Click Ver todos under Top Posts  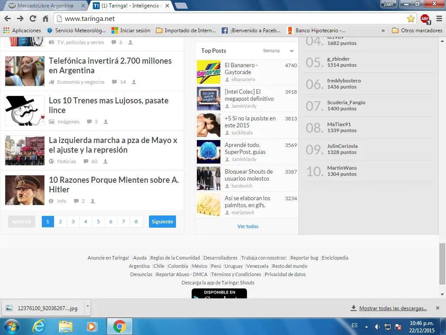tap(248, 226)
